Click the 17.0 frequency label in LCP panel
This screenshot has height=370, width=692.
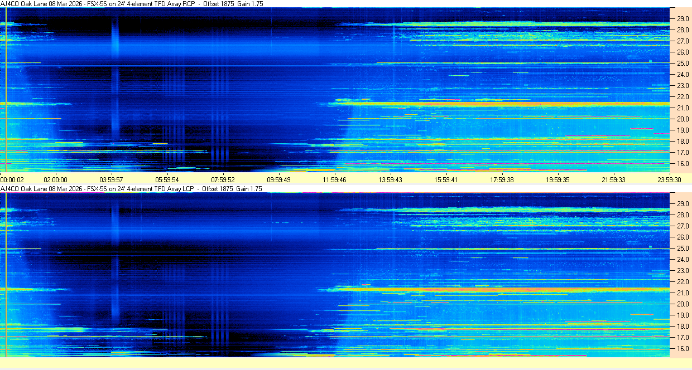[x=683, y=338]
